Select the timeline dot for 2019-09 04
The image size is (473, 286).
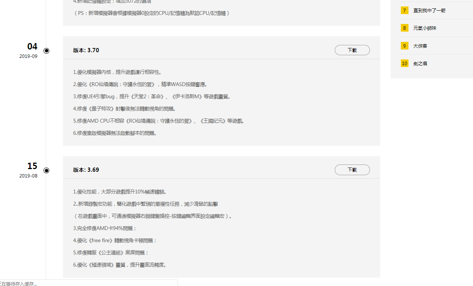coord(47,51)
